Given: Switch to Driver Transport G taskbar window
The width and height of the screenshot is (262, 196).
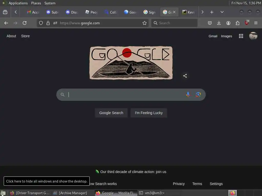Looking at the screenshot, I should [x=30, y=193].
